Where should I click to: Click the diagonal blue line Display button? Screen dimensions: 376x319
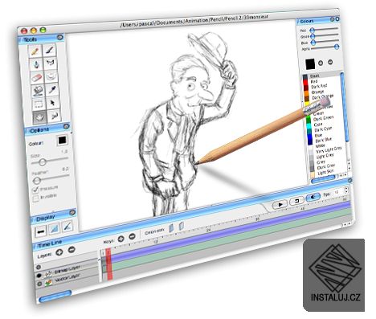67,227
